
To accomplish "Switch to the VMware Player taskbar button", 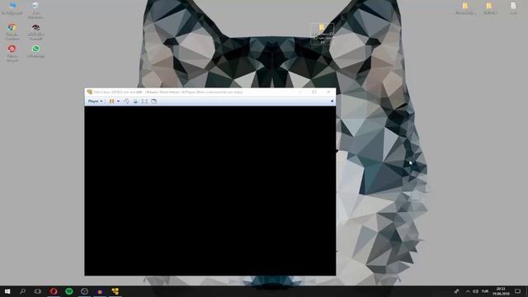I will click(x=115, y=291).
